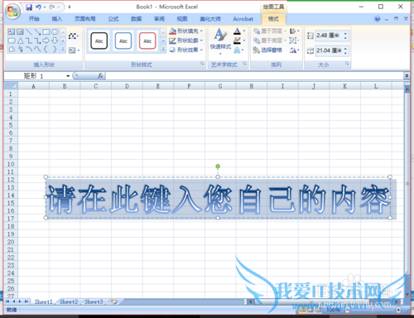This screenshot has height=318, width=414.
Task: Save the workbook from Quick Access toolbar
Action: coord(29,7)
